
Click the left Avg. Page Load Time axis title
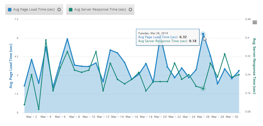tap(11, 66)
